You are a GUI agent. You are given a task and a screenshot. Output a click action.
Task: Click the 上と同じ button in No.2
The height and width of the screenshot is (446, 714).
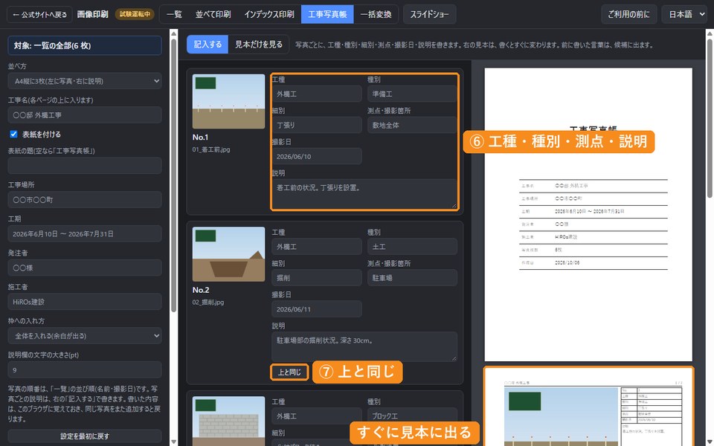[x=289, y=372]
